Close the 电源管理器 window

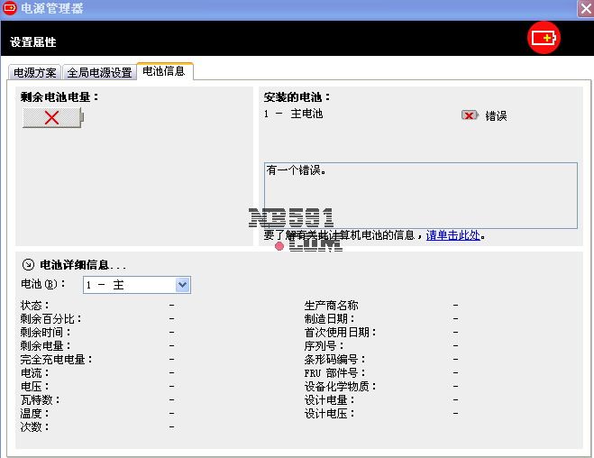coord(585,9)
